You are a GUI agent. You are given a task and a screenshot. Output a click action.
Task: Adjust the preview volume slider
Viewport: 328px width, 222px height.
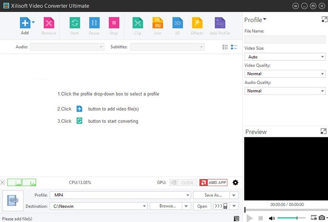[x=291, y=218]
